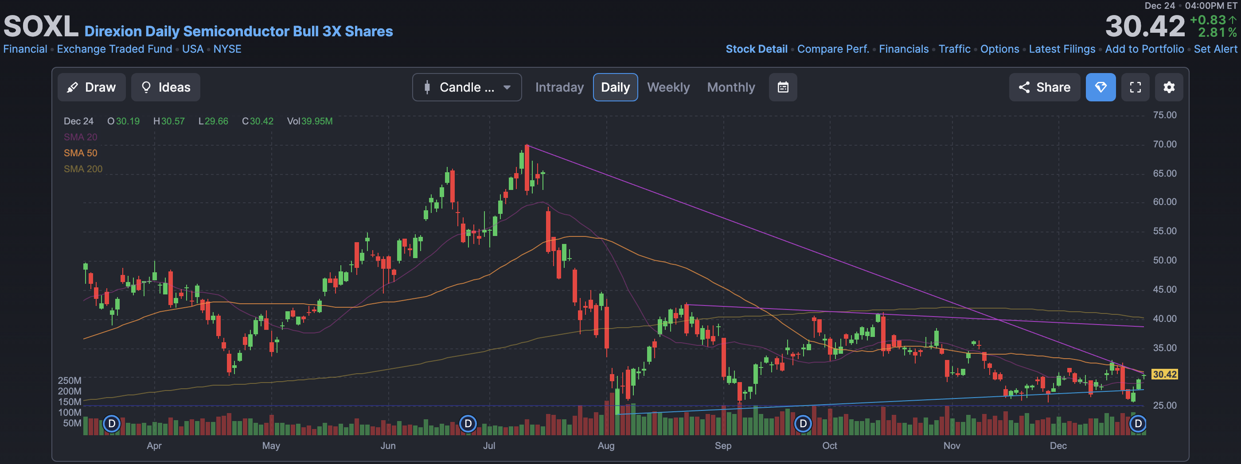Click the candlestick icon in chart type selector
Viewport: 1241px width, 464px height.
427,87
